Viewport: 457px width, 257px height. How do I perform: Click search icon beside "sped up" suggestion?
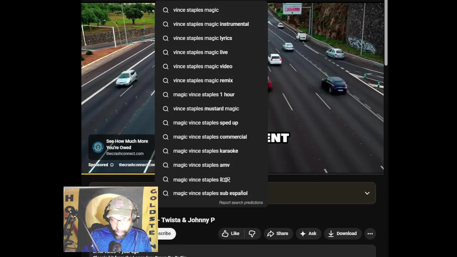coord(166,123)
